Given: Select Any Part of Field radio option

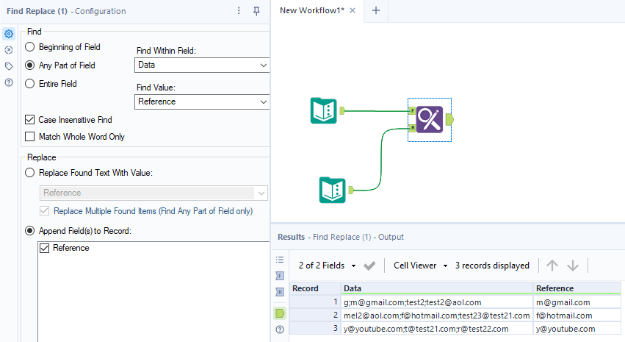Looking at the screenshot, I should [30, 65].
